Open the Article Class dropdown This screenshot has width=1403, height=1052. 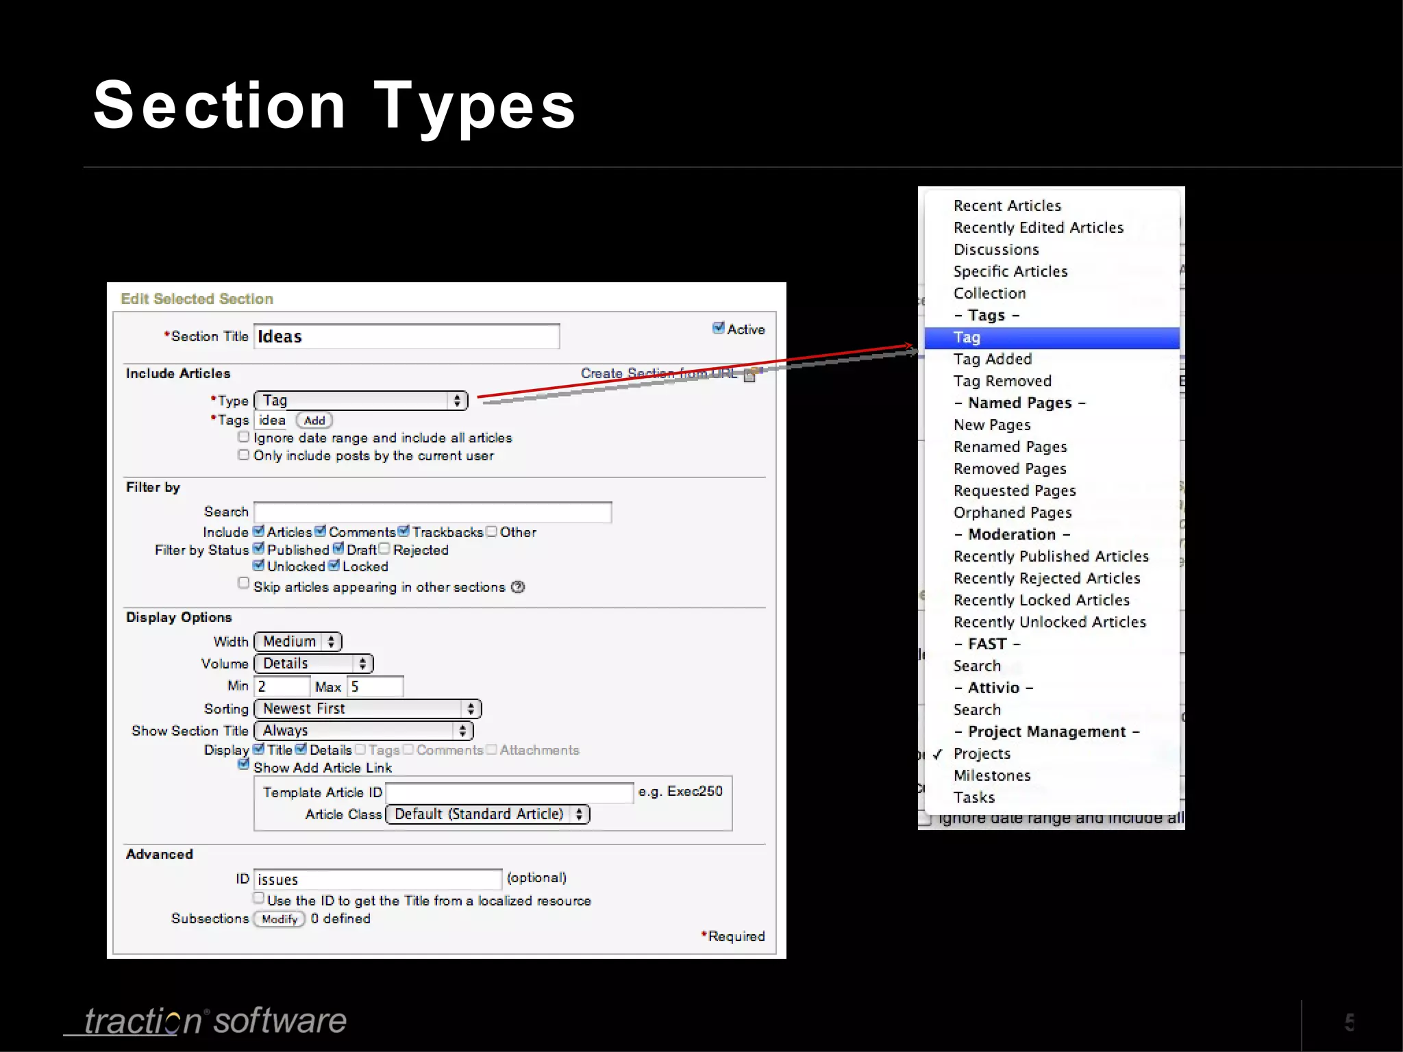pyautogui.click(x=488, y=814)
